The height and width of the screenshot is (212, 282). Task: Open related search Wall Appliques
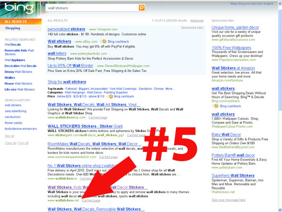[x=15, y=60]
